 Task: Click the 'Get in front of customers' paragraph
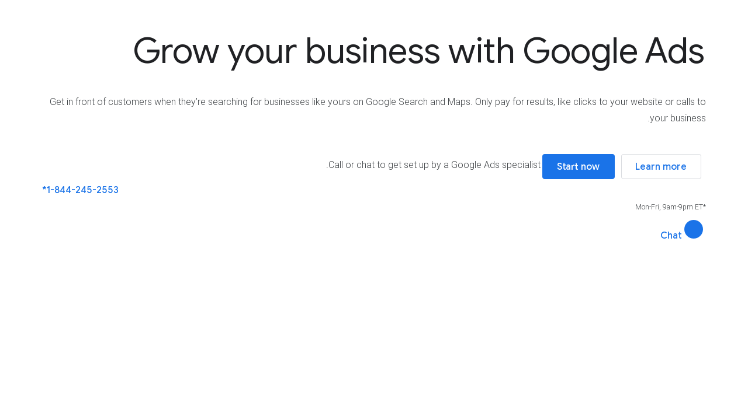point(378,110)
